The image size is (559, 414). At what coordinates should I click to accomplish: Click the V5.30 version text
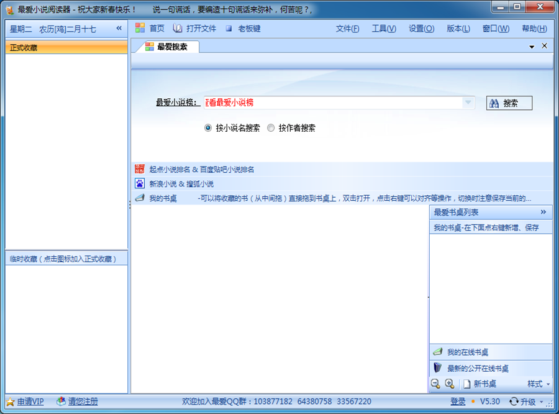pyautogui.click(x=489, y=402)
